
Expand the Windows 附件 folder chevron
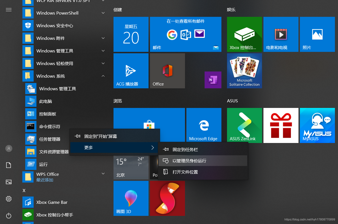(x=103, y=38)
